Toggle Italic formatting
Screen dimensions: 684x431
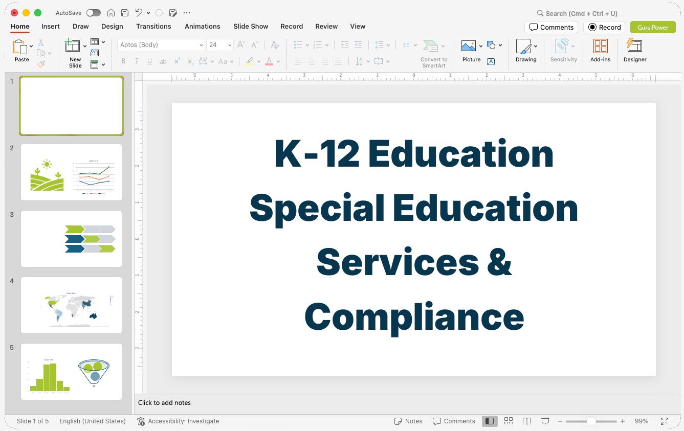[137, 61]
